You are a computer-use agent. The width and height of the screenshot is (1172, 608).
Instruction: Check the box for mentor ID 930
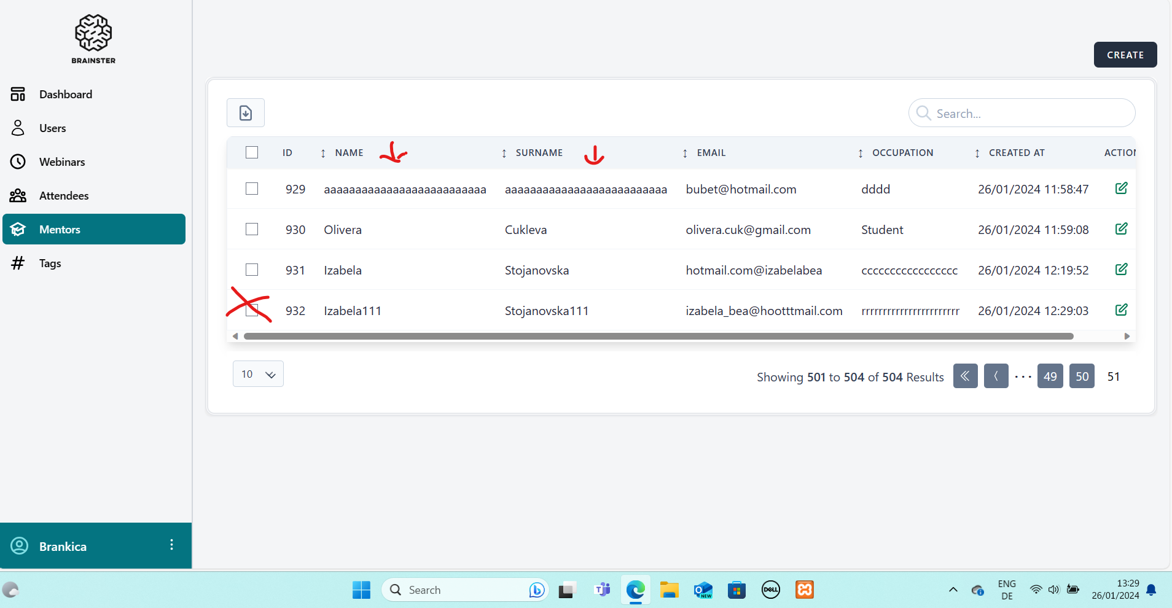point(252,229)
